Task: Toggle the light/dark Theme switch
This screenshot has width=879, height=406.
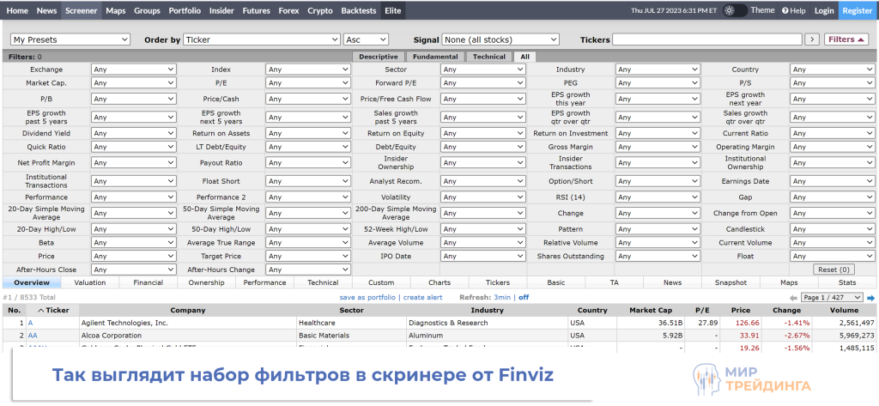Action: 734,10
